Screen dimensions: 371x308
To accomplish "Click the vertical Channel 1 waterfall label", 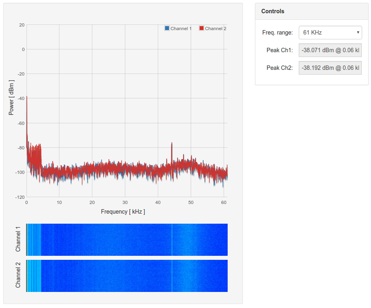I will 18,239.
